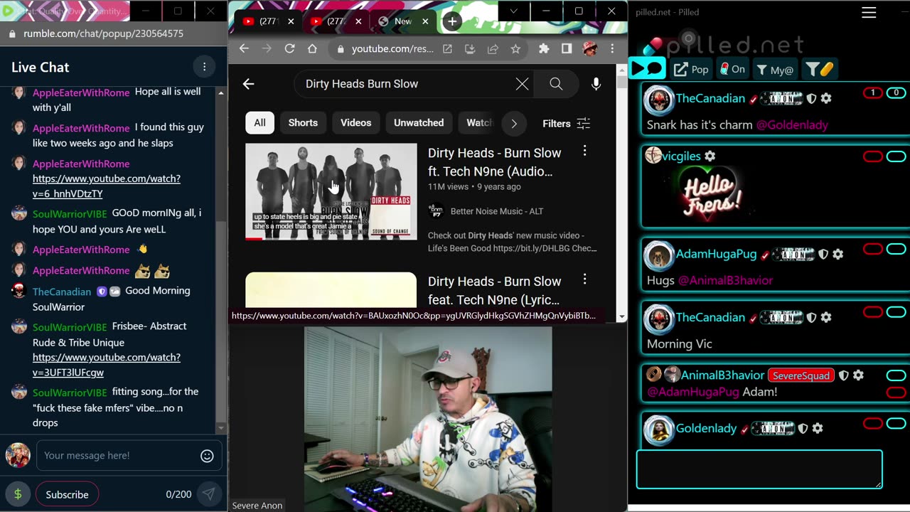Click the gear icon next to Goldenlady
The width and height of the screenshot is (910, 512).
pos(818,428)
